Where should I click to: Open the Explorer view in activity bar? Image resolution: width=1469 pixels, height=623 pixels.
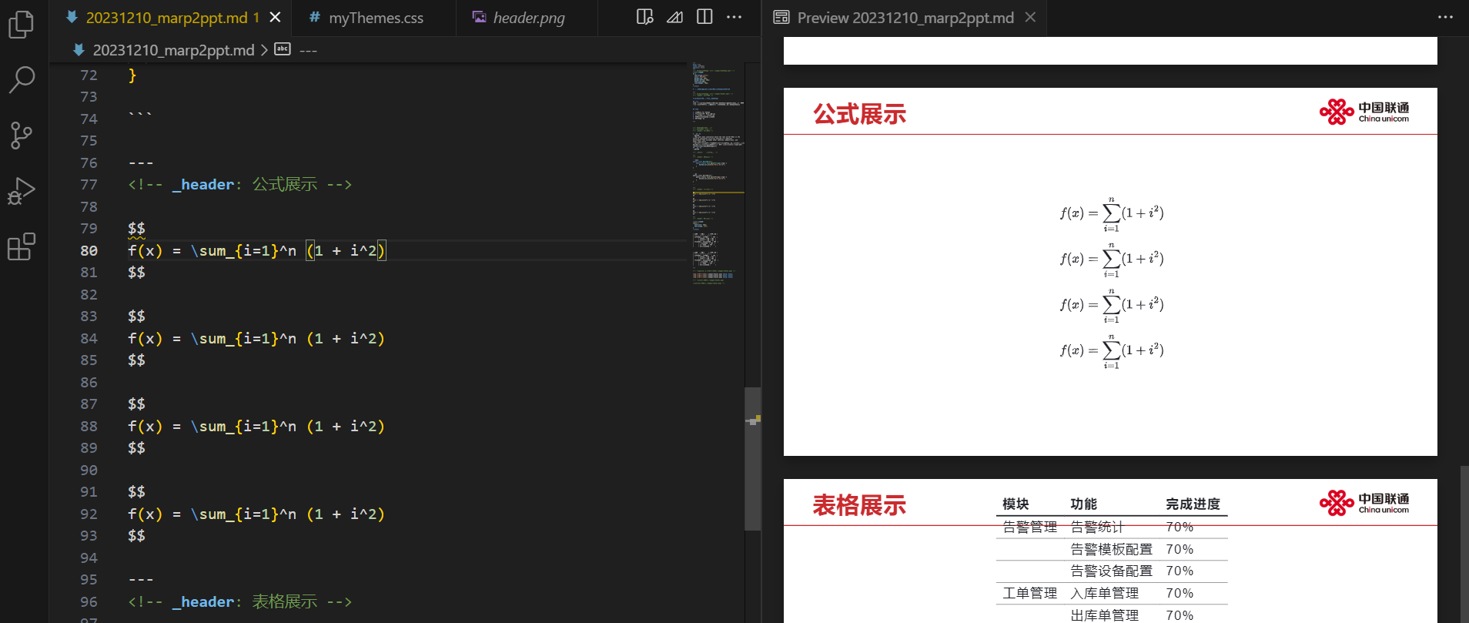tap(22, 24)
